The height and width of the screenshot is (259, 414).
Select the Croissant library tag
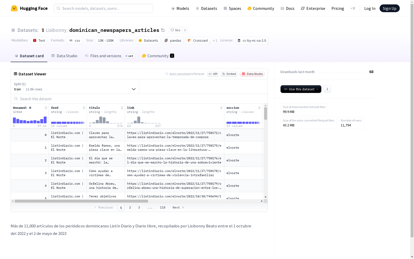pyautogui.click(x=198, y=40)
